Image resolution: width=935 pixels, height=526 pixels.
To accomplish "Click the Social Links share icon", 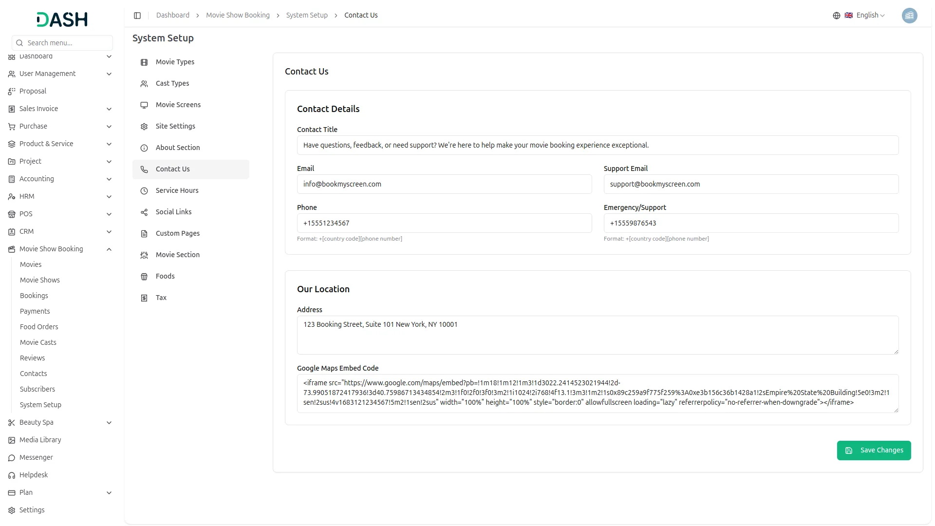I will 144,212.
